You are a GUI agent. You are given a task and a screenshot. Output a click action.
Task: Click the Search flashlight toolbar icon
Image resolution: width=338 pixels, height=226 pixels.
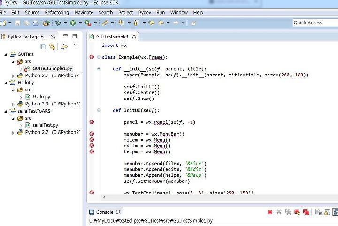coord(105,23)
